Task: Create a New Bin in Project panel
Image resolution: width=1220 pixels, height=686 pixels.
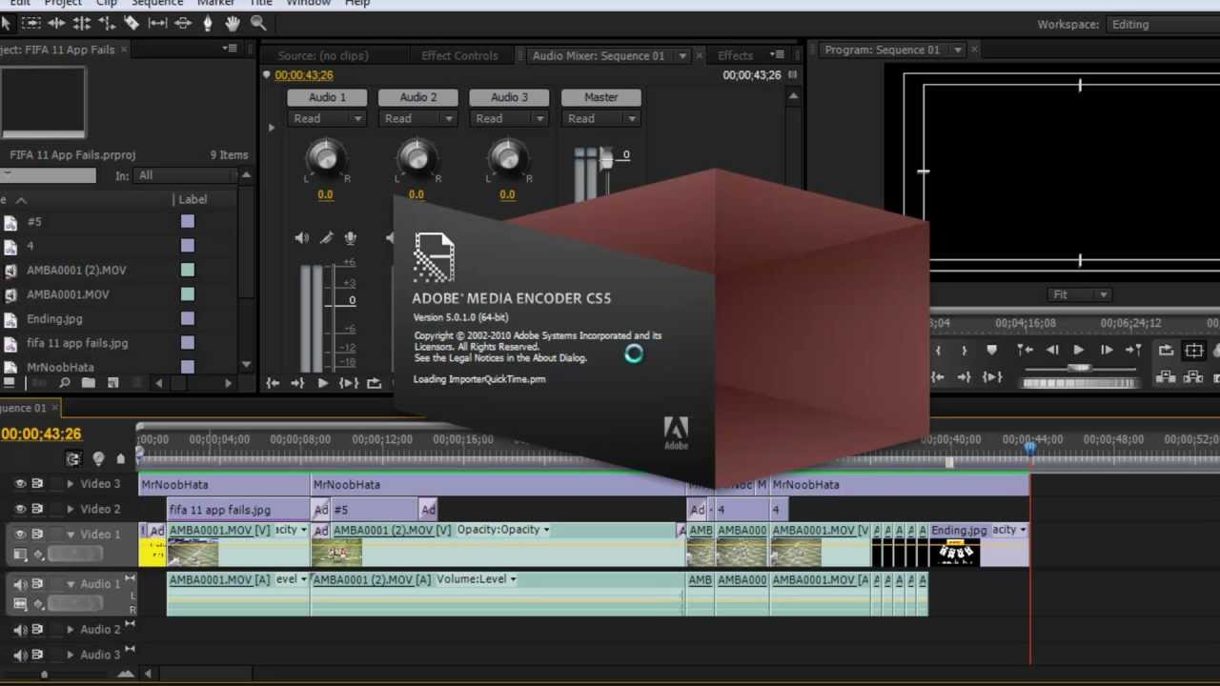Action: tap(89, 383)
